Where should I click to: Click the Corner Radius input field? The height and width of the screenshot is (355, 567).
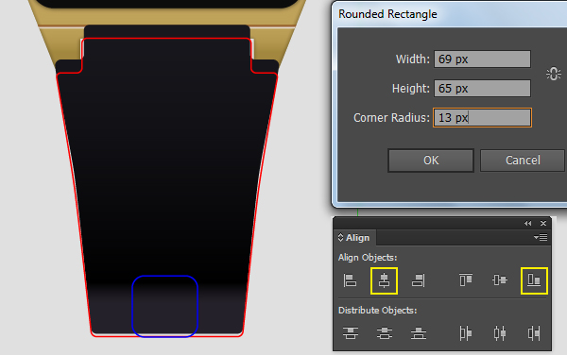tap(482, 118)
